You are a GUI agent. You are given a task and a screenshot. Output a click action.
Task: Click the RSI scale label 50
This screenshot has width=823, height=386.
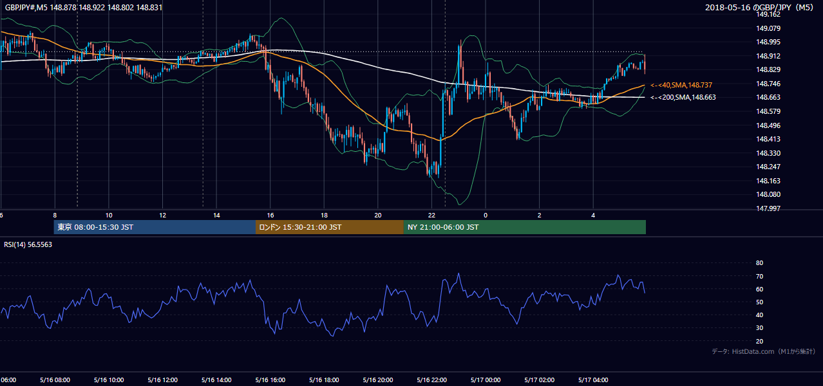click(x=759, y=302)
